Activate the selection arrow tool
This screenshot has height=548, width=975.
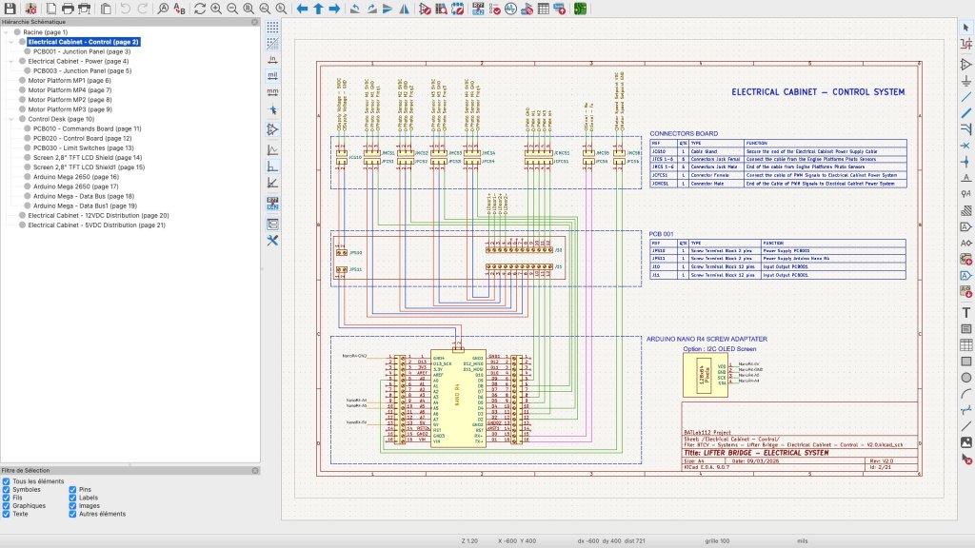965,27
